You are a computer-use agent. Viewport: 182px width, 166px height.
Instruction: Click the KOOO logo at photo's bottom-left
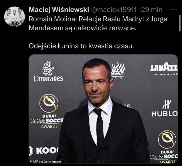(44, 151)
